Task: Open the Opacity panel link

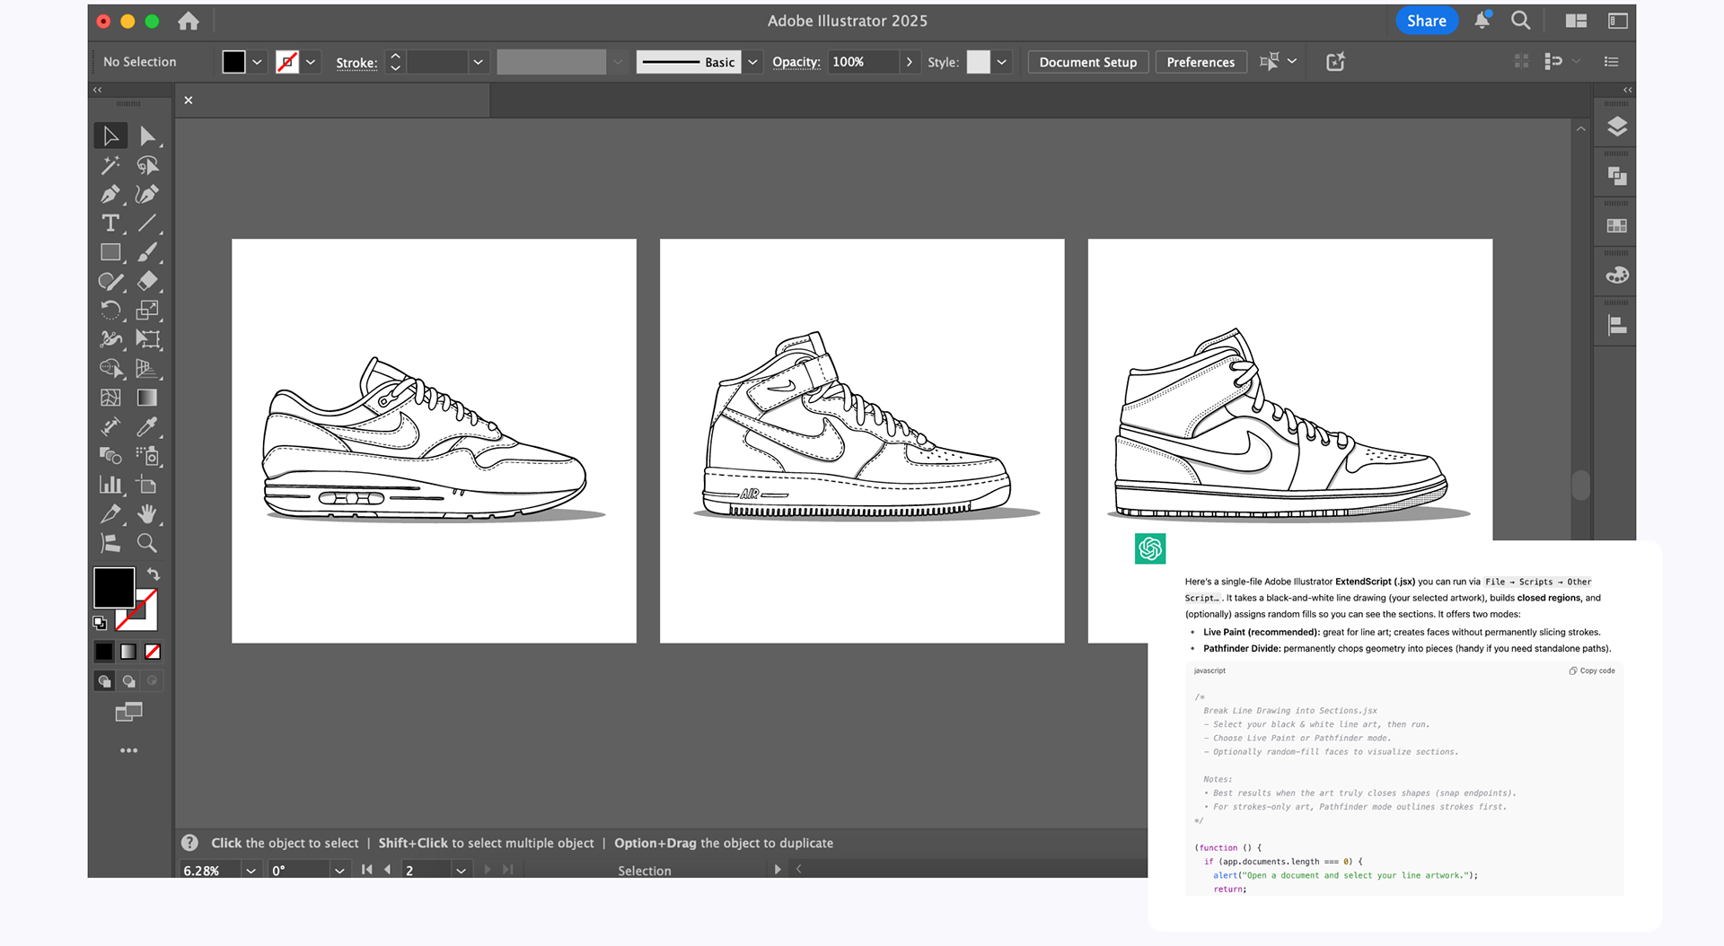Action: point(796,62)
